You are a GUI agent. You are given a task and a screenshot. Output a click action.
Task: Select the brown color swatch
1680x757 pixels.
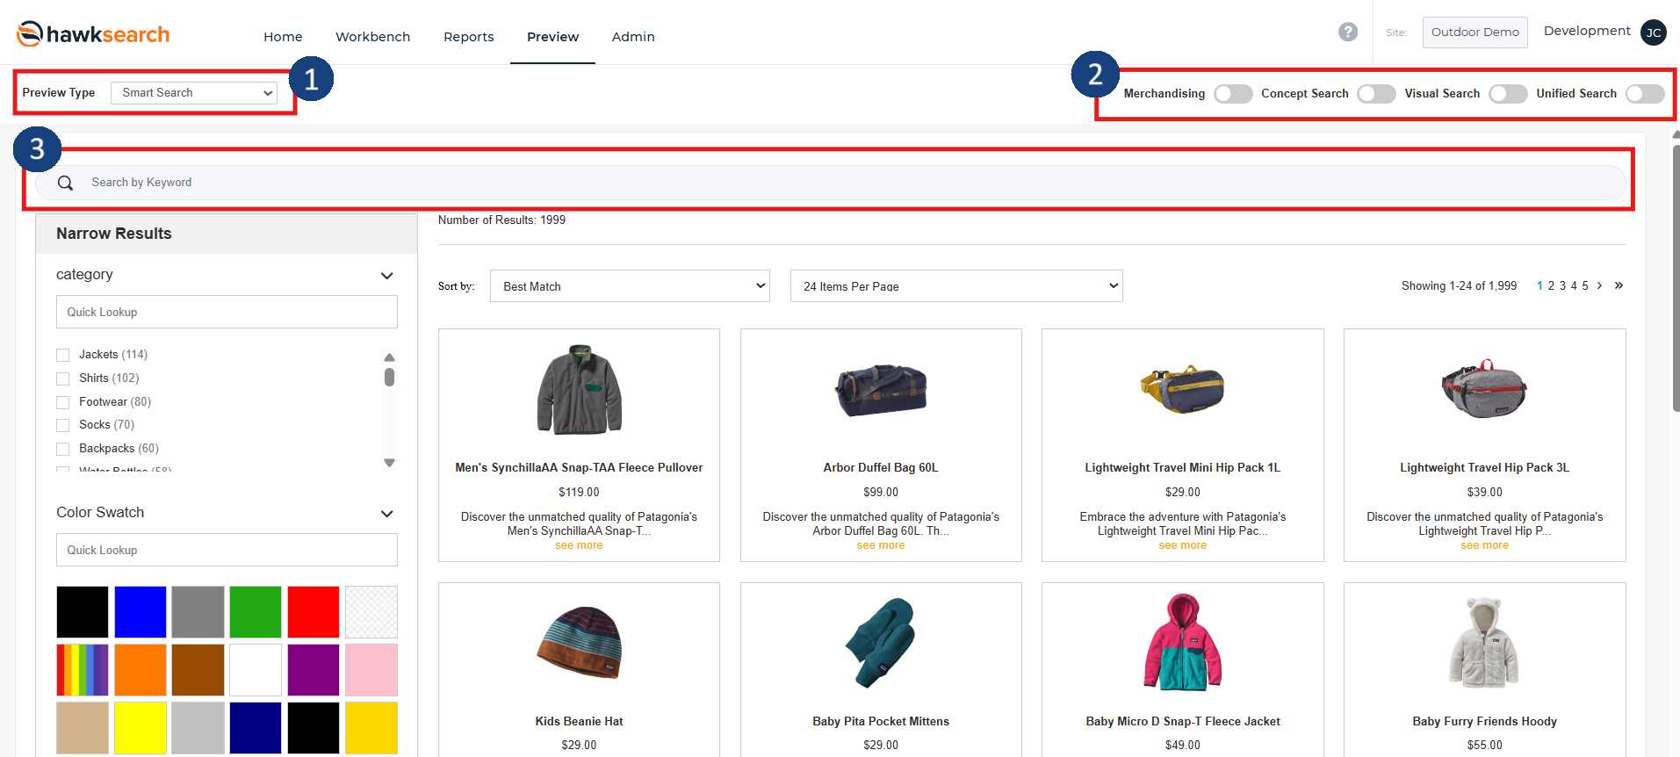pyautogui.click(x=198, y=670)
